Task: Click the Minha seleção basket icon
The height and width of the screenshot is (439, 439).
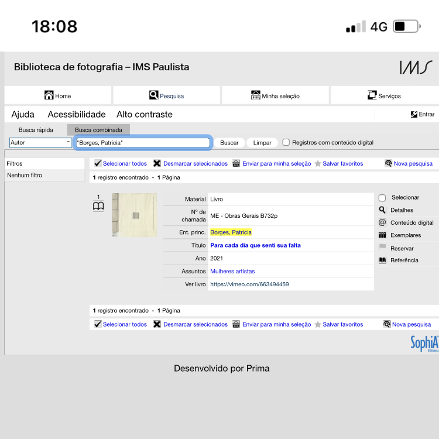Action: coord(255,95)
